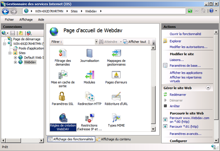Click the Back navigation arrow button
The height and width of the screenshot is (151, 220).
(x=5, y=11)
